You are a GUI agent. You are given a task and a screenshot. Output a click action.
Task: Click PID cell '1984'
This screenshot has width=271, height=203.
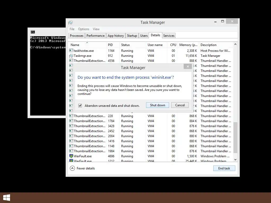(x=111, y=151)
